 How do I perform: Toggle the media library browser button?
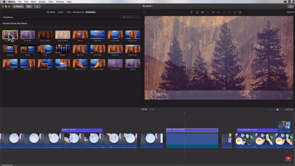(29, 6)
